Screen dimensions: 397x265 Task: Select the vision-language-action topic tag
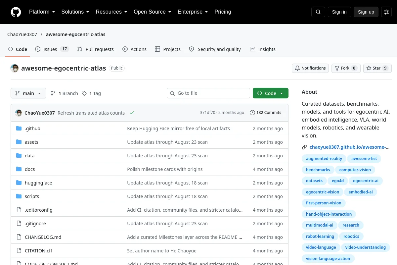(x=328, y=259)
